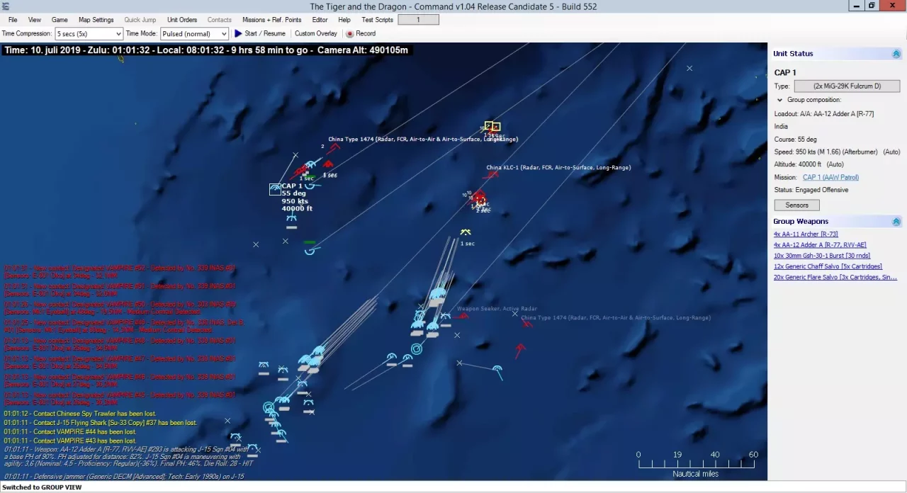Select the circled friendly surface group in mid-map
The height and width of the screenshot is (493, 907).
[x=417, y=348]
